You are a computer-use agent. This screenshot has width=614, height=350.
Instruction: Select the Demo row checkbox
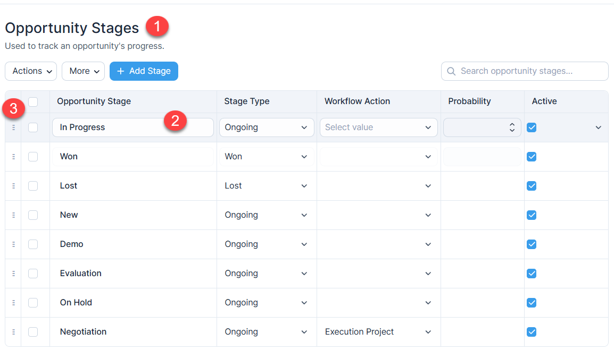[33, 244]
